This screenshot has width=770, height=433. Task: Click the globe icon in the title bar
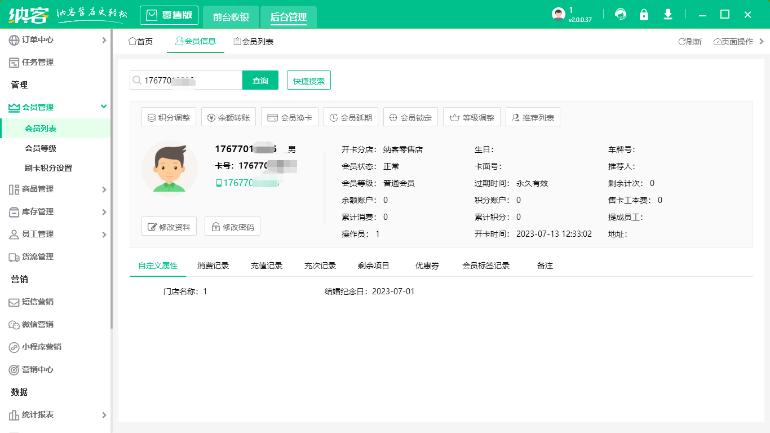pos(621,14)
